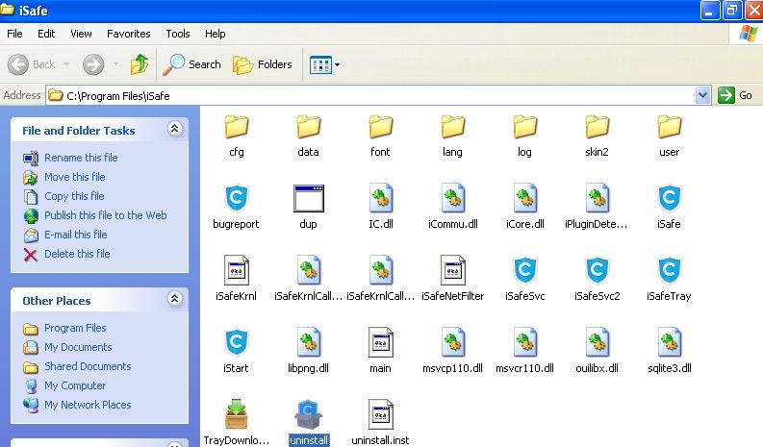763x447 pixels.
Task: Select the iSafeNetFilter file icon
Action: (x=452, y=270)
